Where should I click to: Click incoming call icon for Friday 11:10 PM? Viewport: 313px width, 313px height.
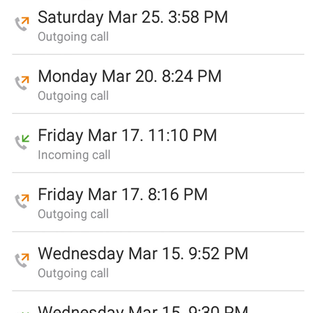point(22,143)
